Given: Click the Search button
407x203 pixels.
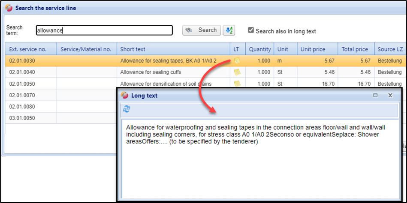Looking at the screenshot, I should pos(202,30).
